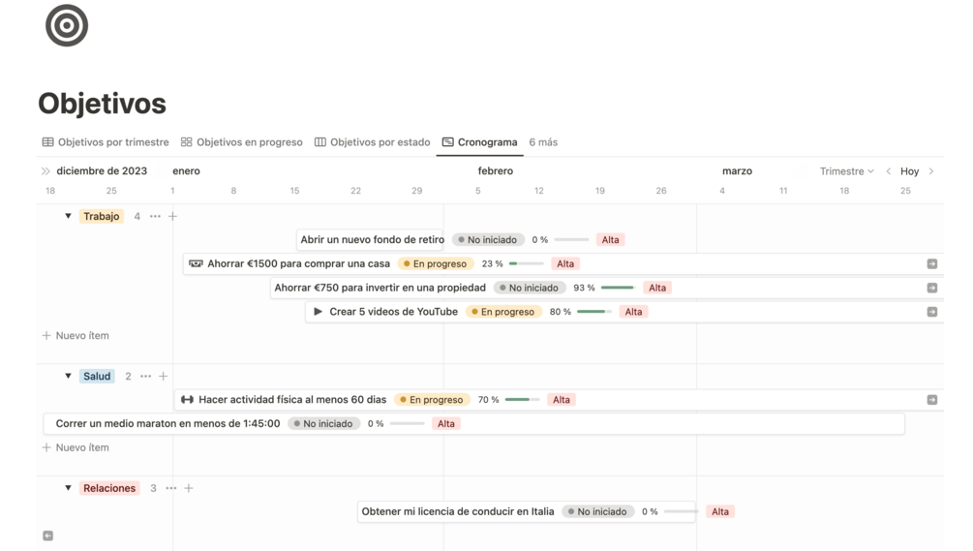Go to previous period with left chevron
Image resolution: width=973 pixels, height=551 pixels.
[x=889, y=171]
